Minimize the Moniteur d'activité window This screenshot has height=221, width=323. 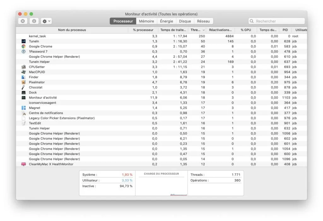pos(26,14)
